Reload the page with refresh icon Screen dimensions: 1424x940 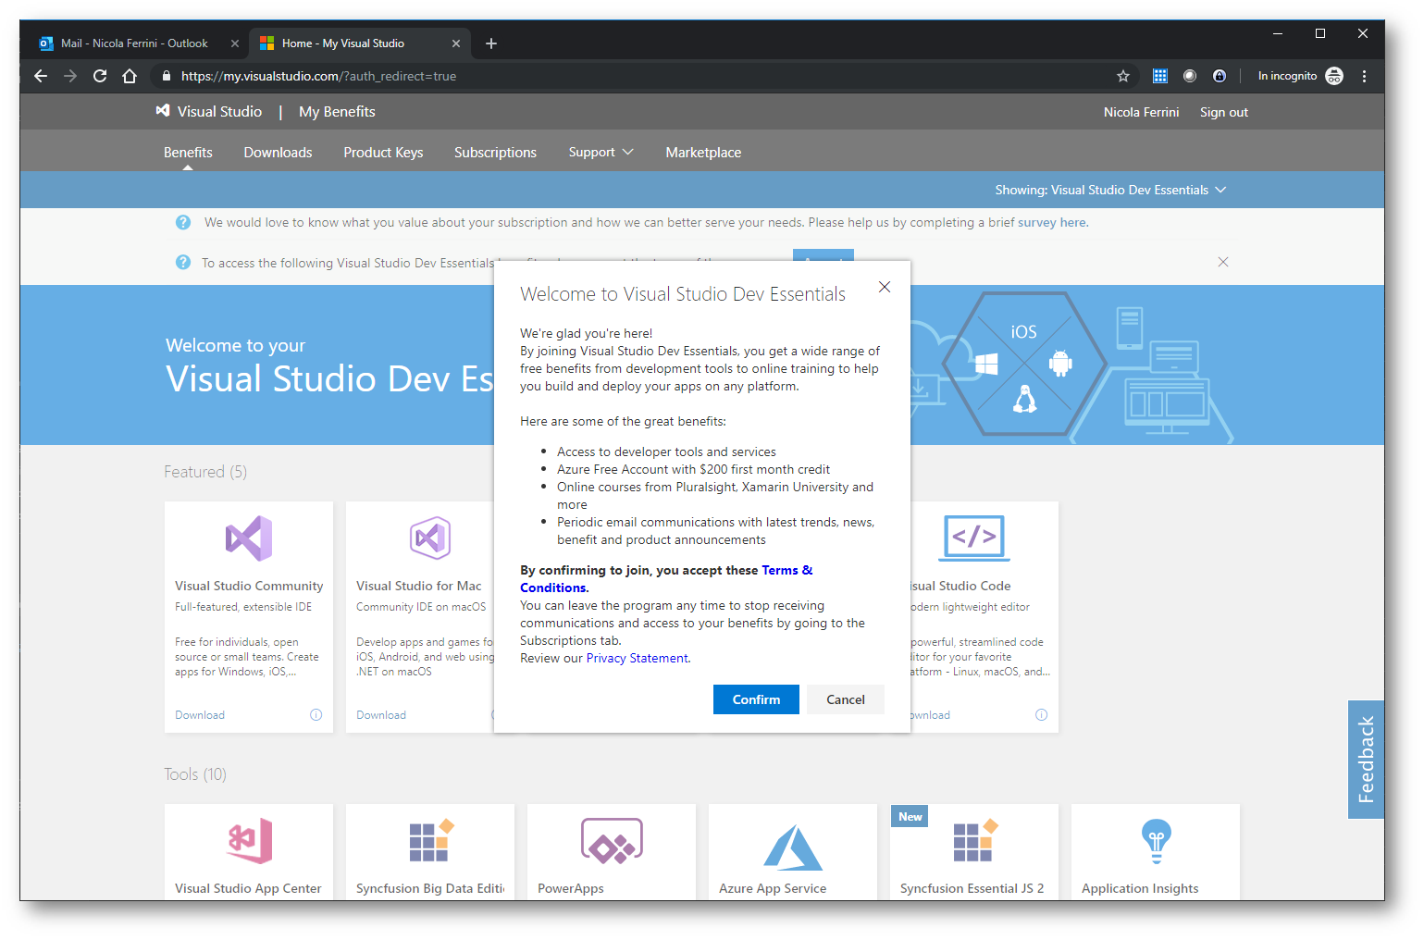tap(100, 76)
